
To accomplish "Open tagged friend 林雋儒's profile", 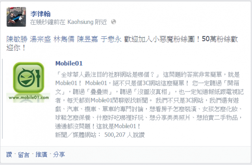I will (x=64, y=39).
